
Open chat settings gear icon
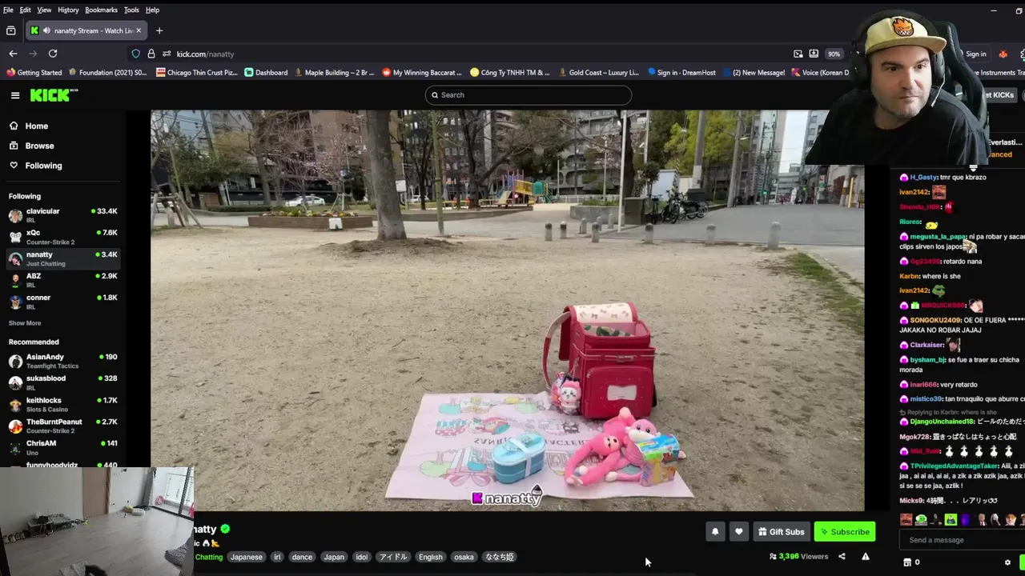1007,562
